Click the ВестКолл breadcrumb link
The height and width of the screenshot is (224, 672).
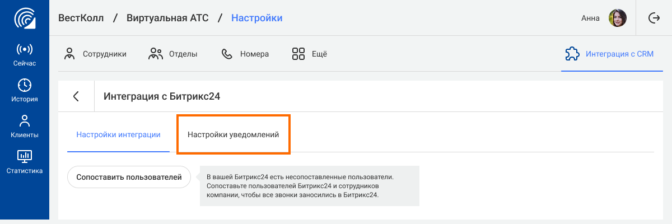tap(81, 18)
